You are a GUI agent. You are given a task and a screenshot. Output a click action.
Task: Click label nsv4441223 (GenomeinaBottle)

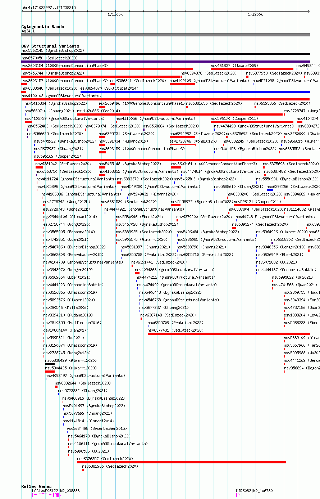click(73, 285)
